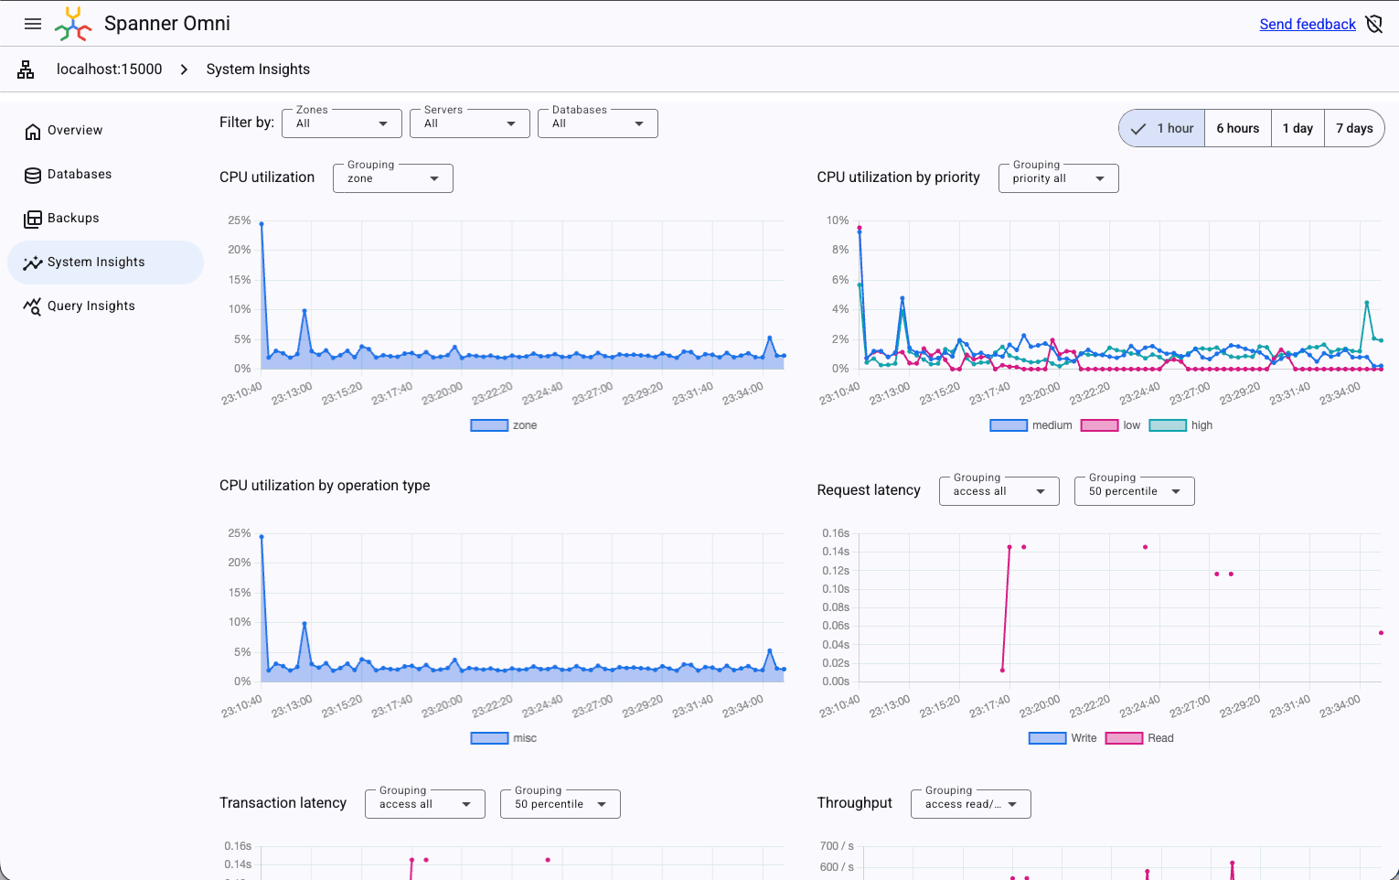Click the System Insights chart icon
1399x880 pixels.
[x=33, y=263]
